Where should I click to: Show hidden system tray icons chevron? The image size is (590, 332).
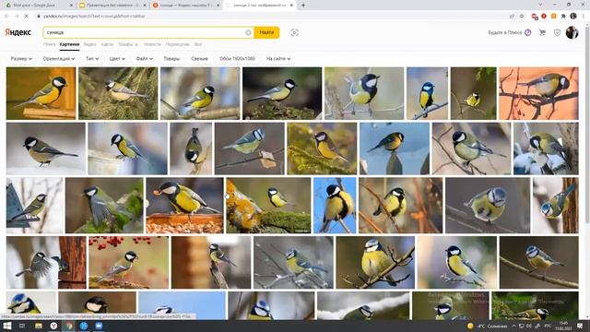point(513,326)
